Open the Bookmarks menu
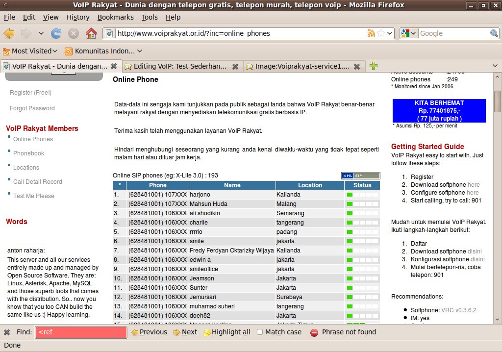Viewport: 502px width, 352px height. (x=115, y=17)
